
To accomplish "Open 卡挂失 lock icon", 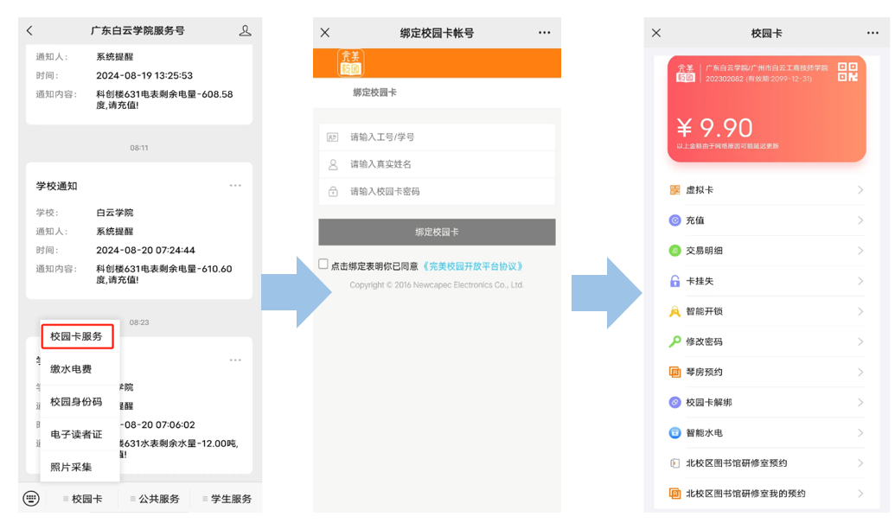I will click(x=674, y=281).
